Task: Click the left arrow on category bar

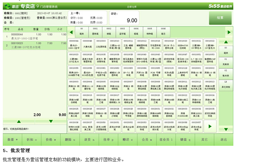Action: tap(70, 32)
